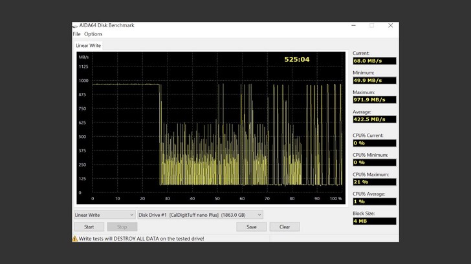Click the AIDA64 title bar app icon
471x264 pixels.
(75, 25)
